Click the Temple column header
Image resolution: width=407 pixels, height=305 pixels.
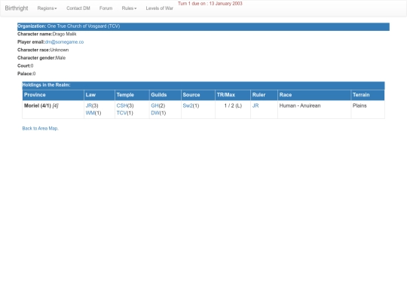[x=132, y=95]
